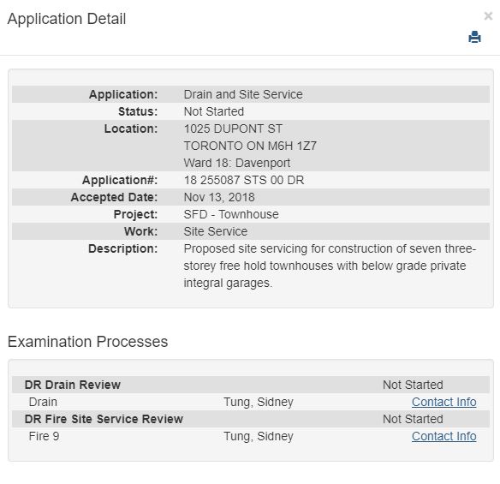Click the proposed site servicing description text
The height and width of the screenshot is (484, 500).
tap(330, 266)
